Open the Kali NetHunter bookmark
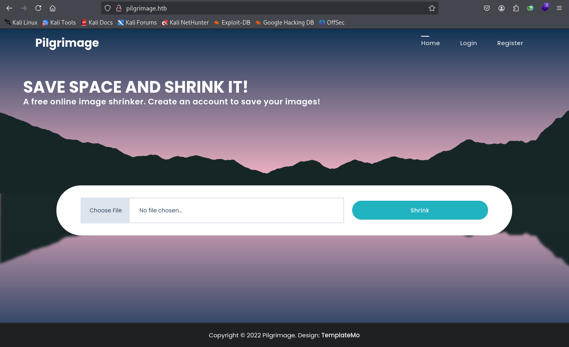569x347 pixels. [x=185, y=23]
